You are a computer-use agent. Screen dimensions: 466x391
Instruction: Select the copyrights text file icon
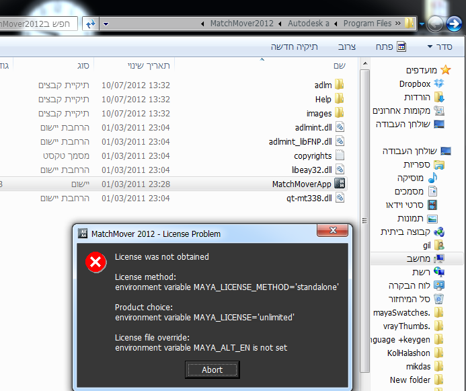pos(340,155)
